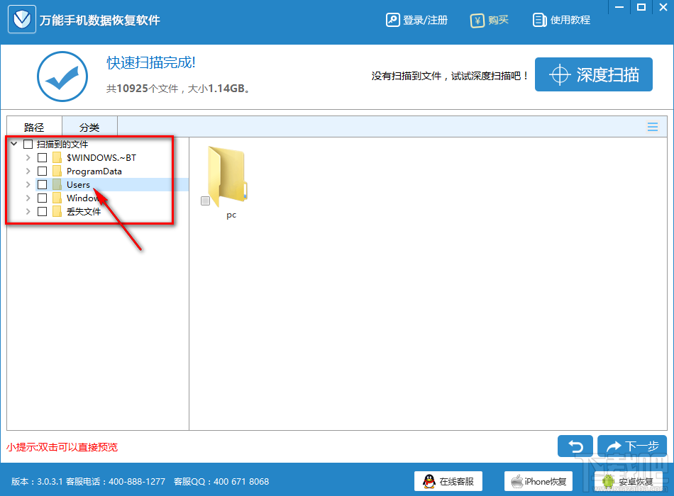
Task: Tick the ProgramData checkbox
Action: coord(42,171)
